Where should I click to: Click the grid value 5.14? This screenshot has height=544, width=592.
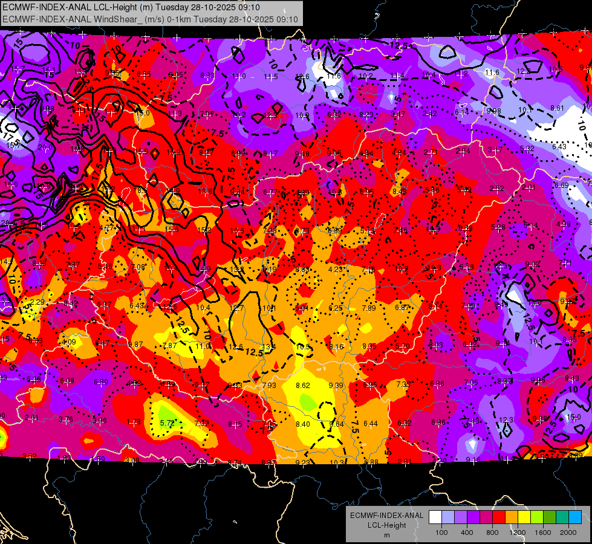click(x=530, y=225)
